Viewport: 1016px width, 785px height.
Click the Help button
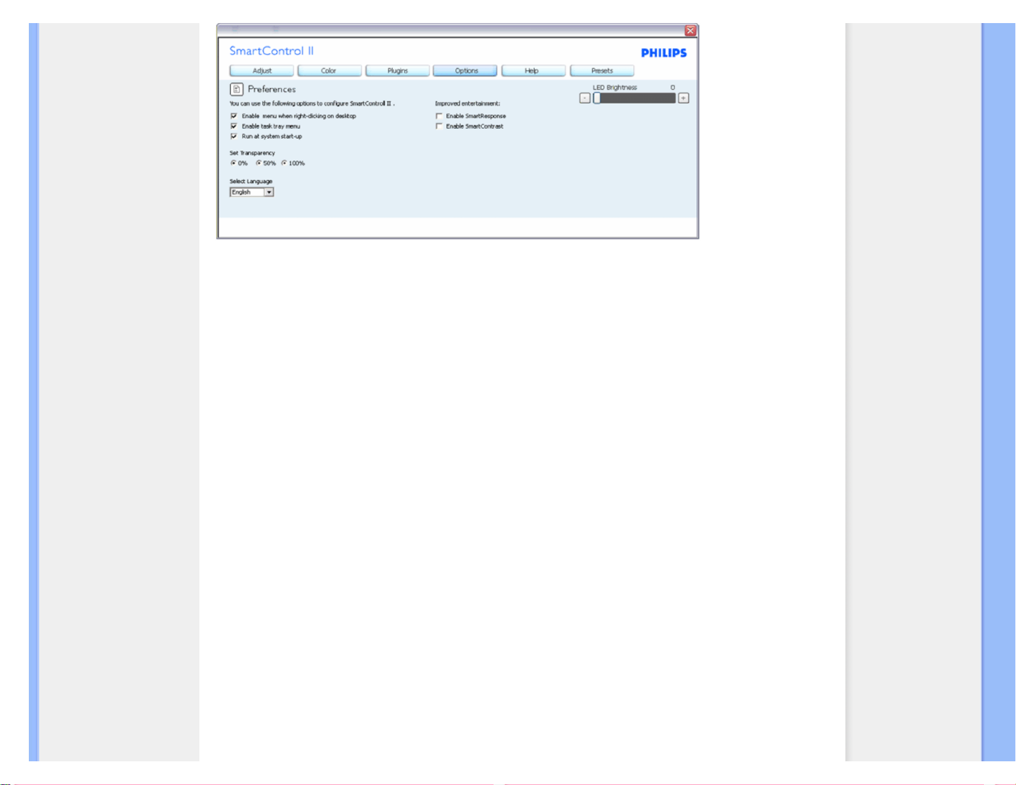pyautogui.click(x=533, y=70)
